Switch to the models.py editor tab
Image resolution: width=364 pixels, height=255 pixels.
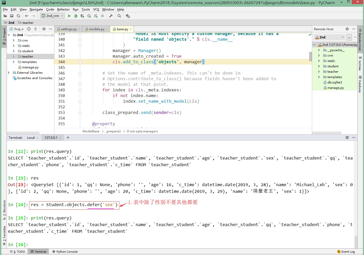(97, 29)
